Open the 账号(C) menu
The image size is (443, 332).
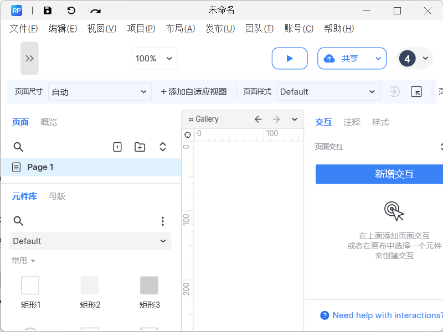299,29
